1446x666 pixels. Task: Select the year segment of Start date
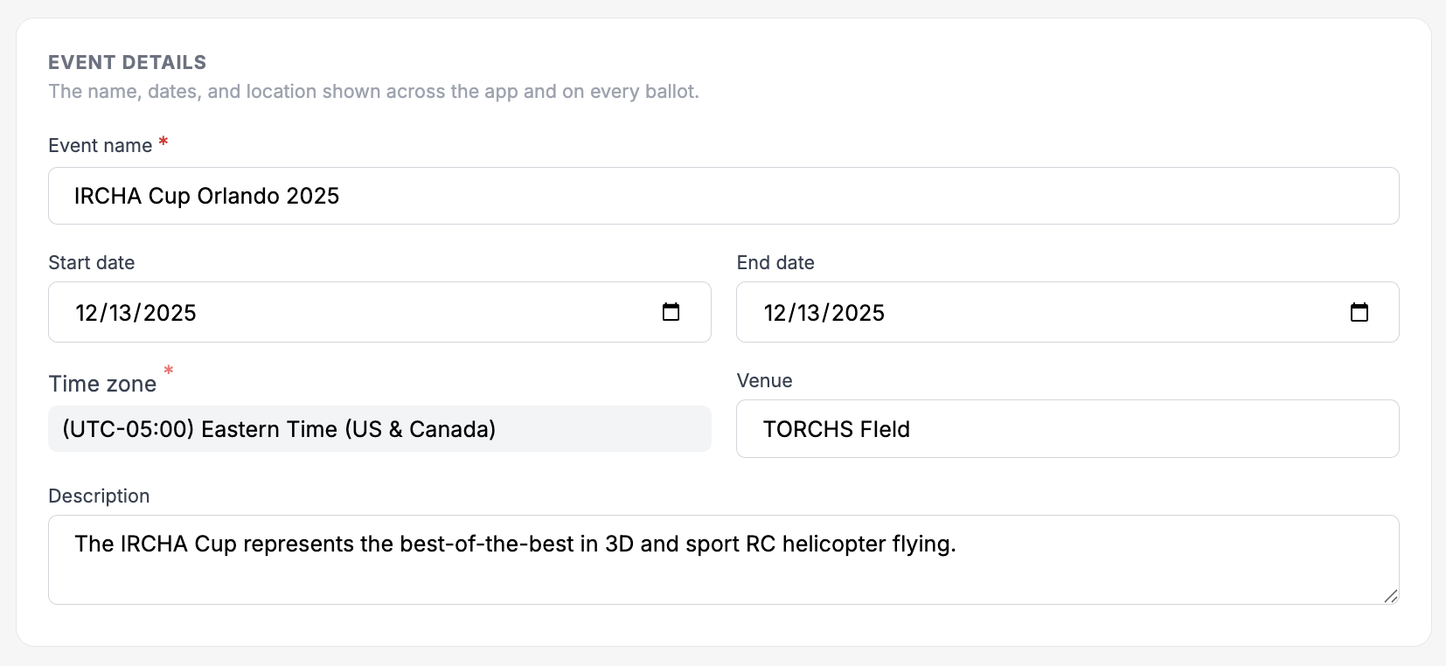(x=170, y=313)
